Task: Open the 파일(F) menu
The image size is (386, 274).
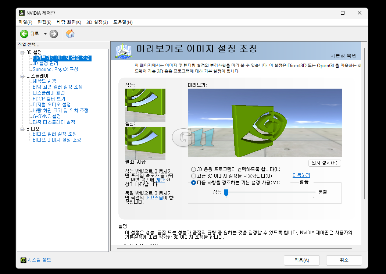Action: tap(25, 22)
